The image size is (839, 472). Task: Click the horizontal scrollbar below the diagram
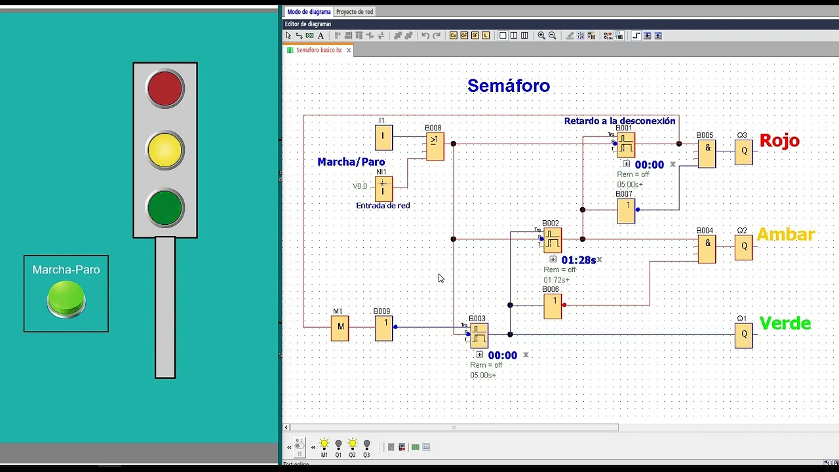coord(454,427)
